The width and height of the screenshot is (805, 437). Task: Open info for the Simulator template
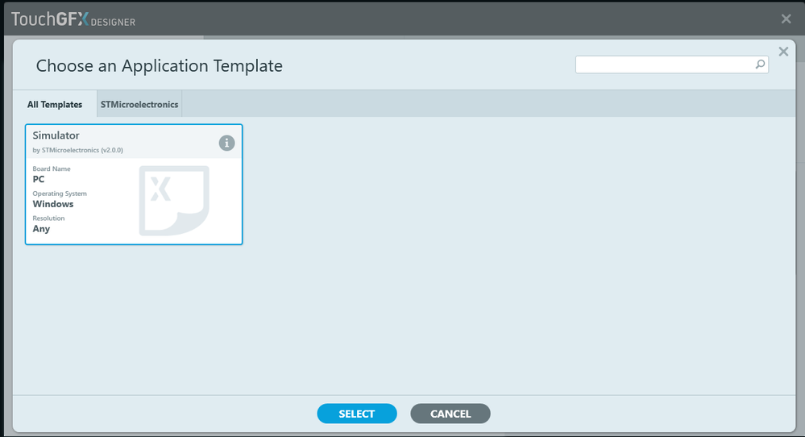(x=226, y=143)
